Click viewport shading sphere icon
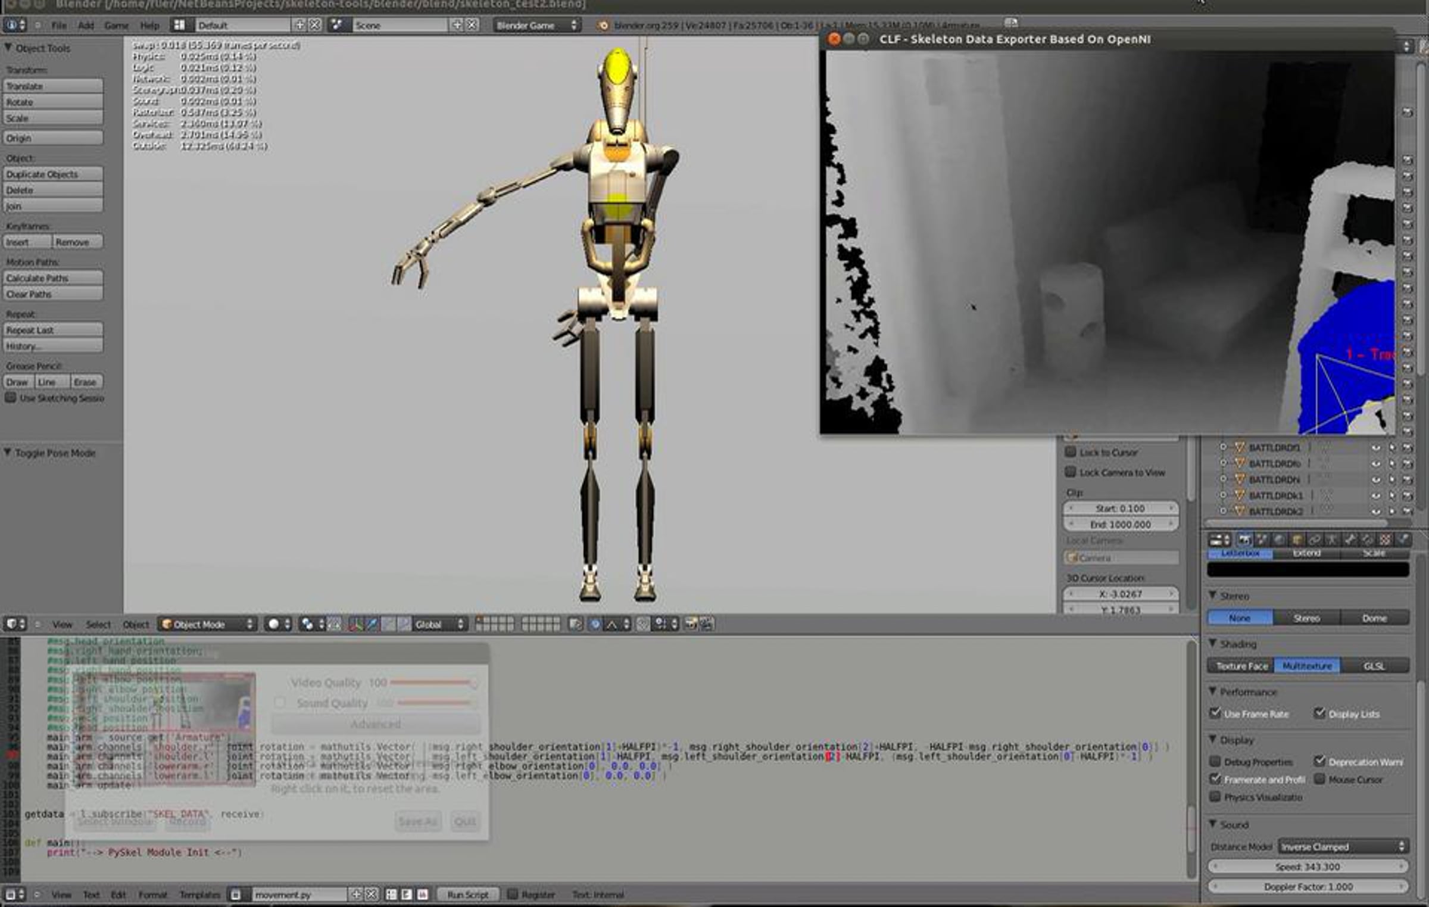The width and height of the screenshot is (1429, 907). coord(274,624)
